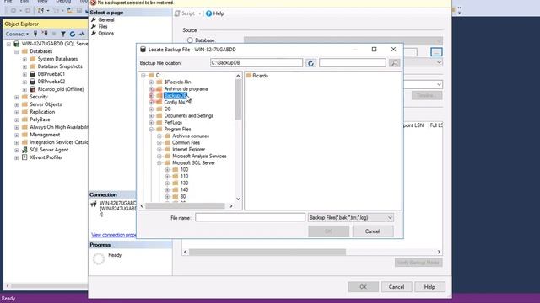The height and width of the screenshot is (303, 540).
Task: Click the folder tree's horizontal scrollbar
Action: pyautogui.click(x=186, y=205)
